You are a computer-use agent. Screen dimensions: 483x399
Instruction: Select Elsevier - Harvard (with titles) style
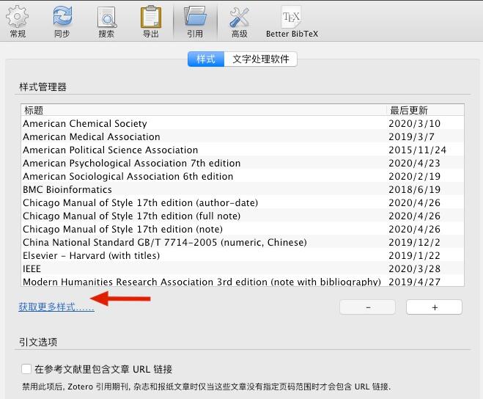tap(243, 256)
